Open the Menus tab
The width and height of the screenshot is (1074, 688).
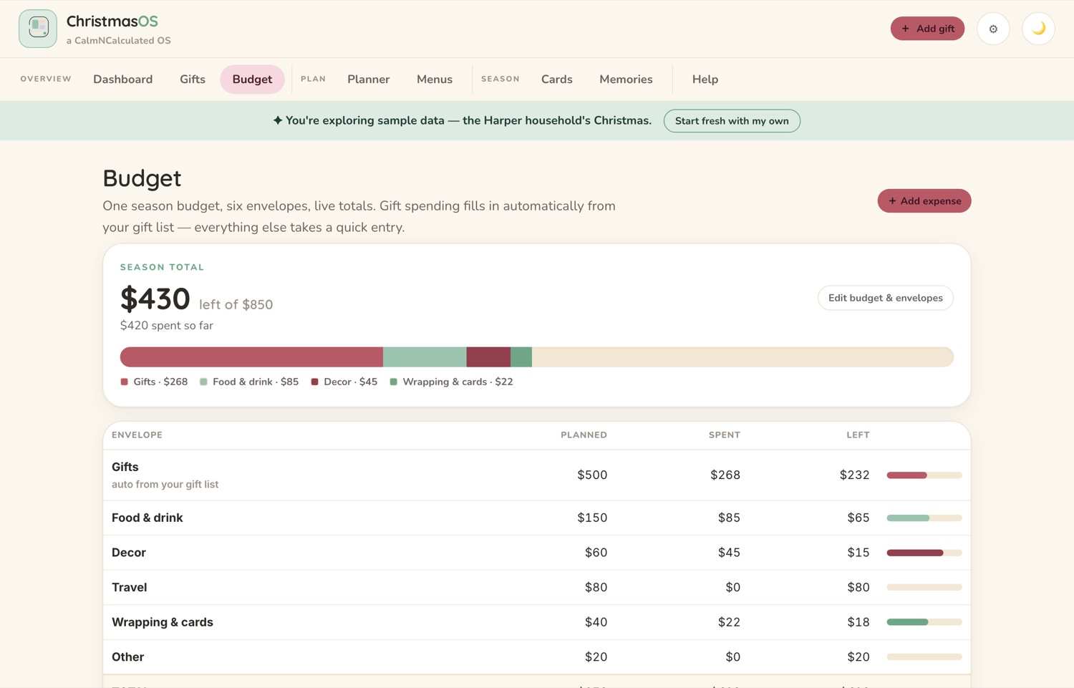[x=435, y=79]
